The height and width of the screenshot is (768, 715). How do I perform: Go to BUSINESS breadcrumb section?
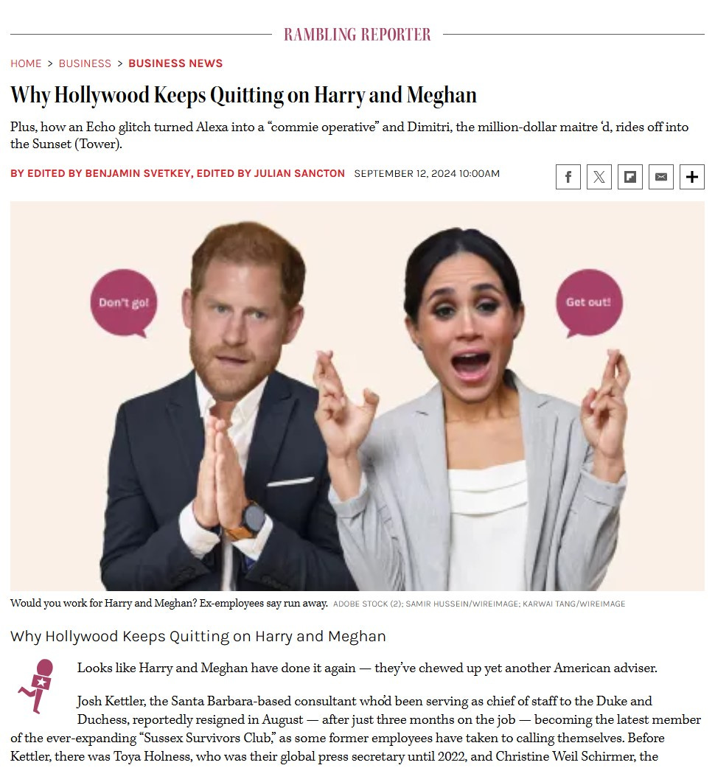(85, 63)
